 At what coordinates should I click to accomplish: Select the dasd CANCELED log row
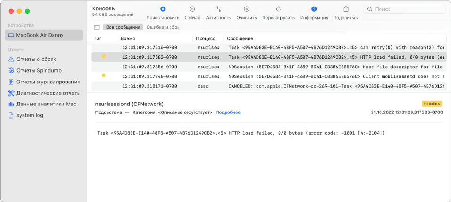coord(269,86)
